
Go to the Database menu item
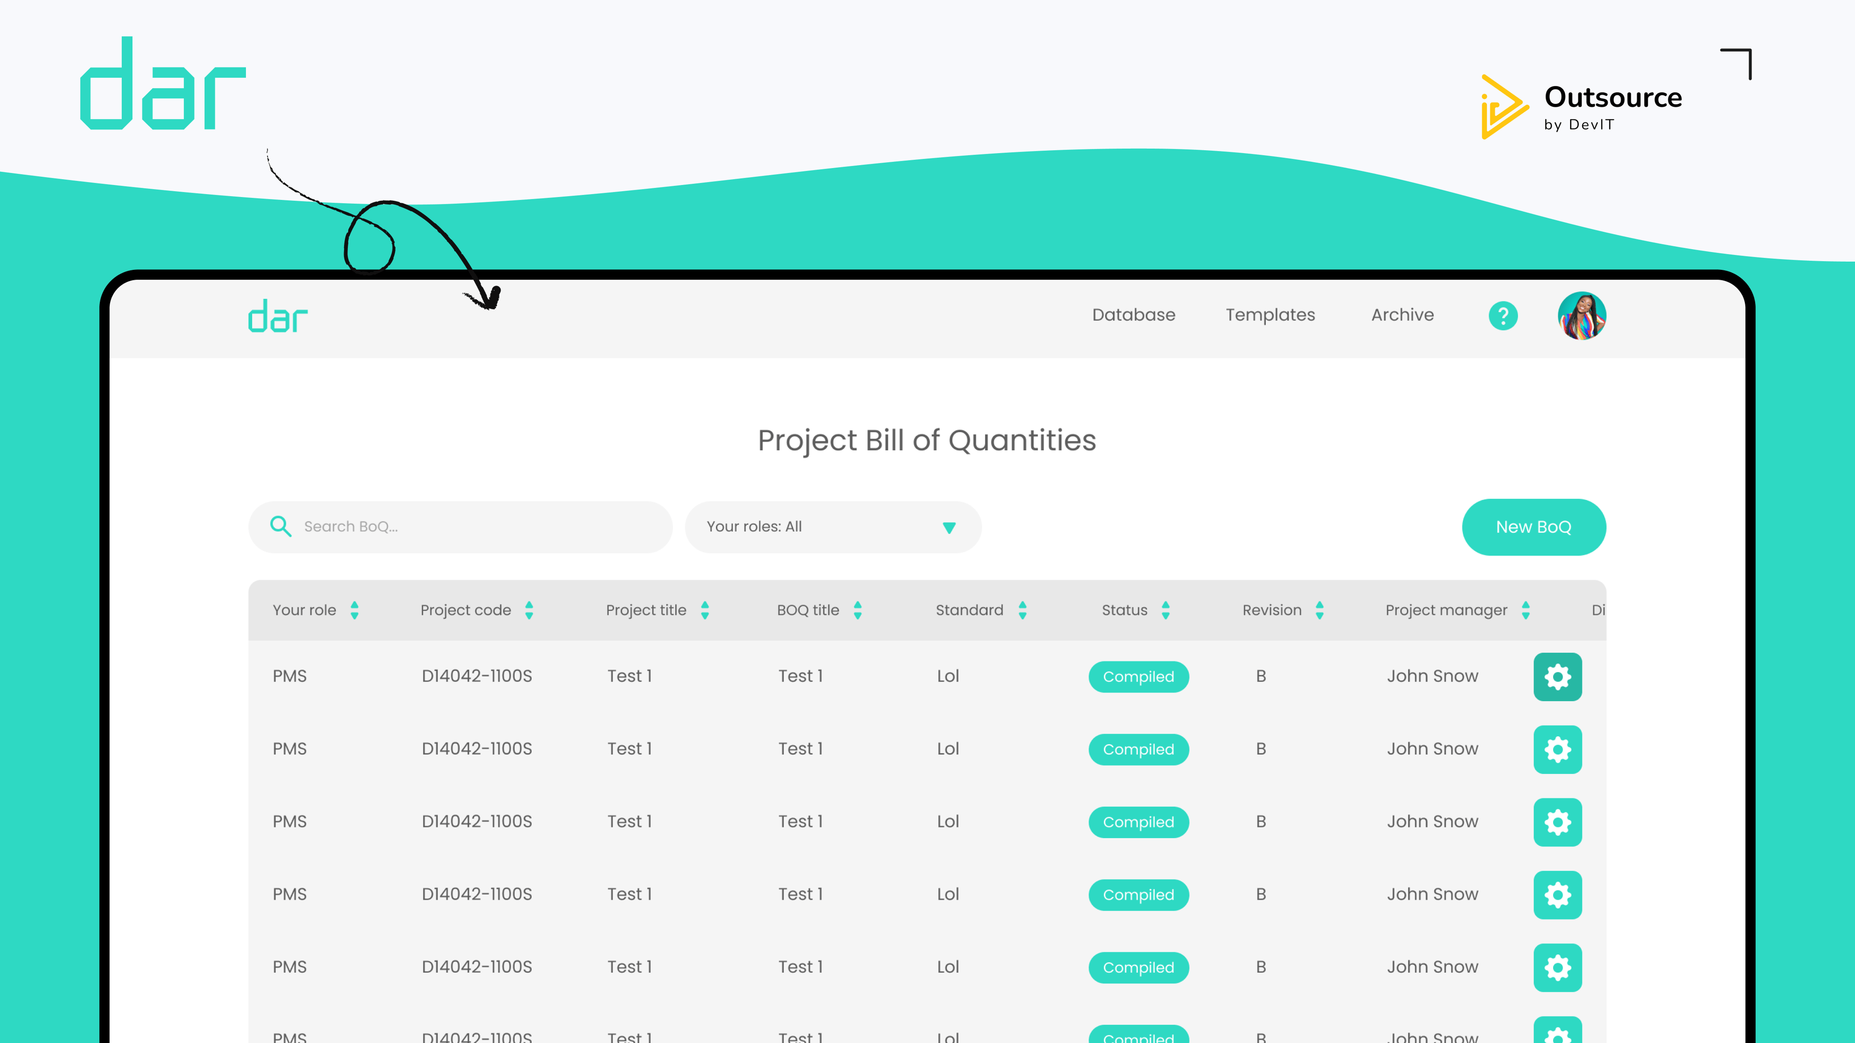(1133, 314)
